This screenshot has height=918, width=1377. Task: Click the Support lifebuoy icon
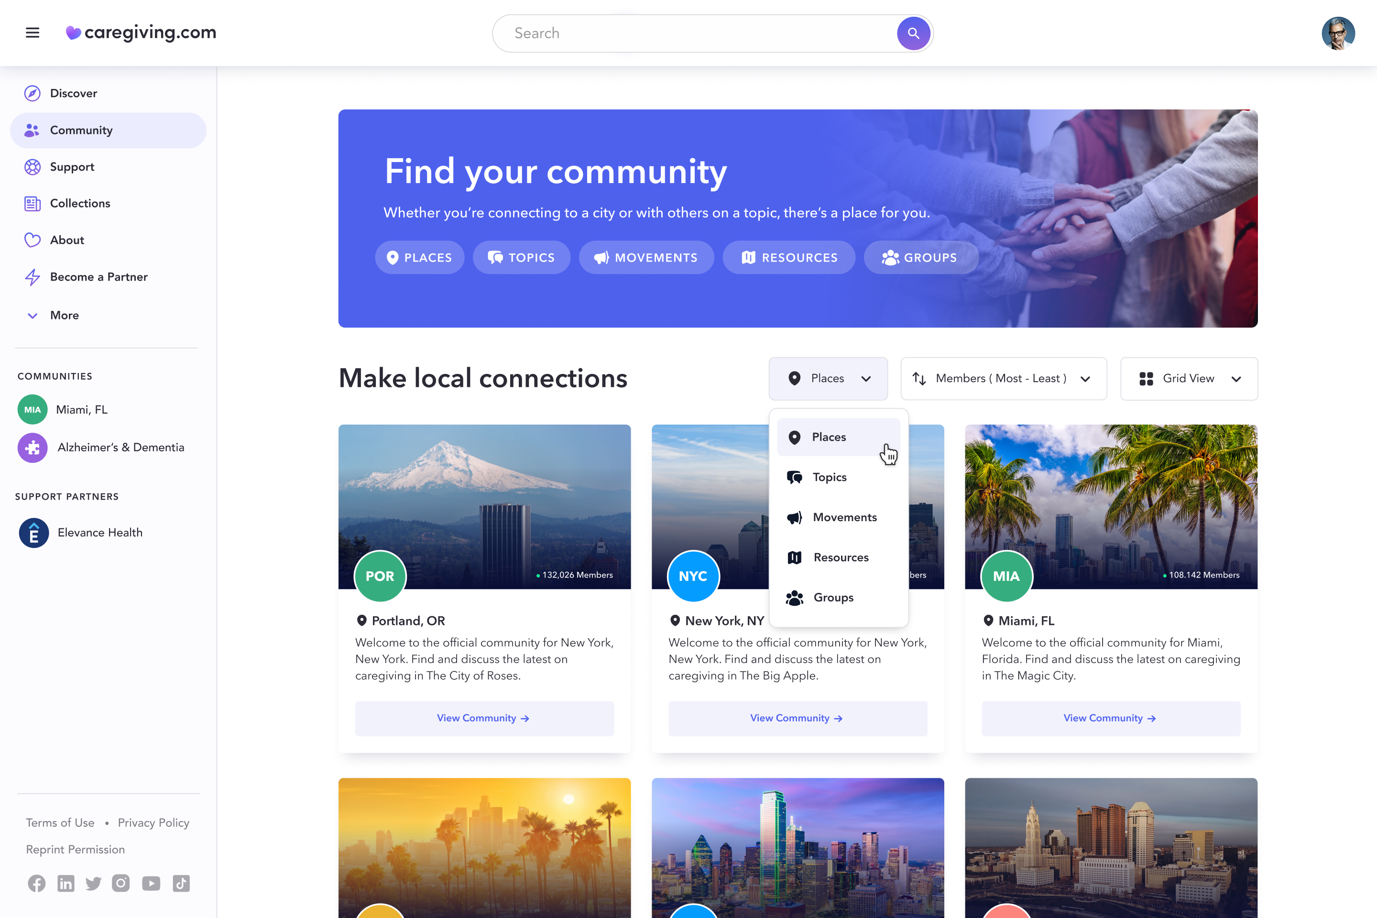(32, 167)
